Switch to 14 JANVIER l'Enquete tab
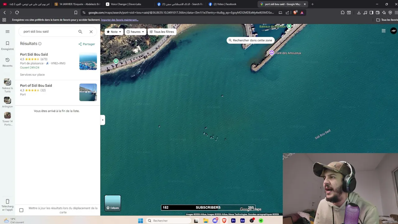The height and width of the screenshot is (224, 398). pos(77,4)
